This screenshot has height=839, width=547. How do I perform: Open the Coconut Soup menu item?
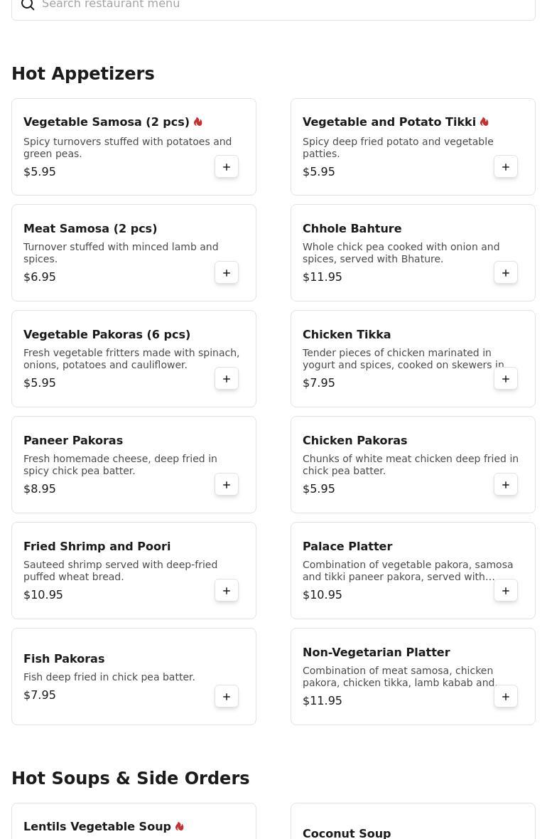tap(347, 833)
